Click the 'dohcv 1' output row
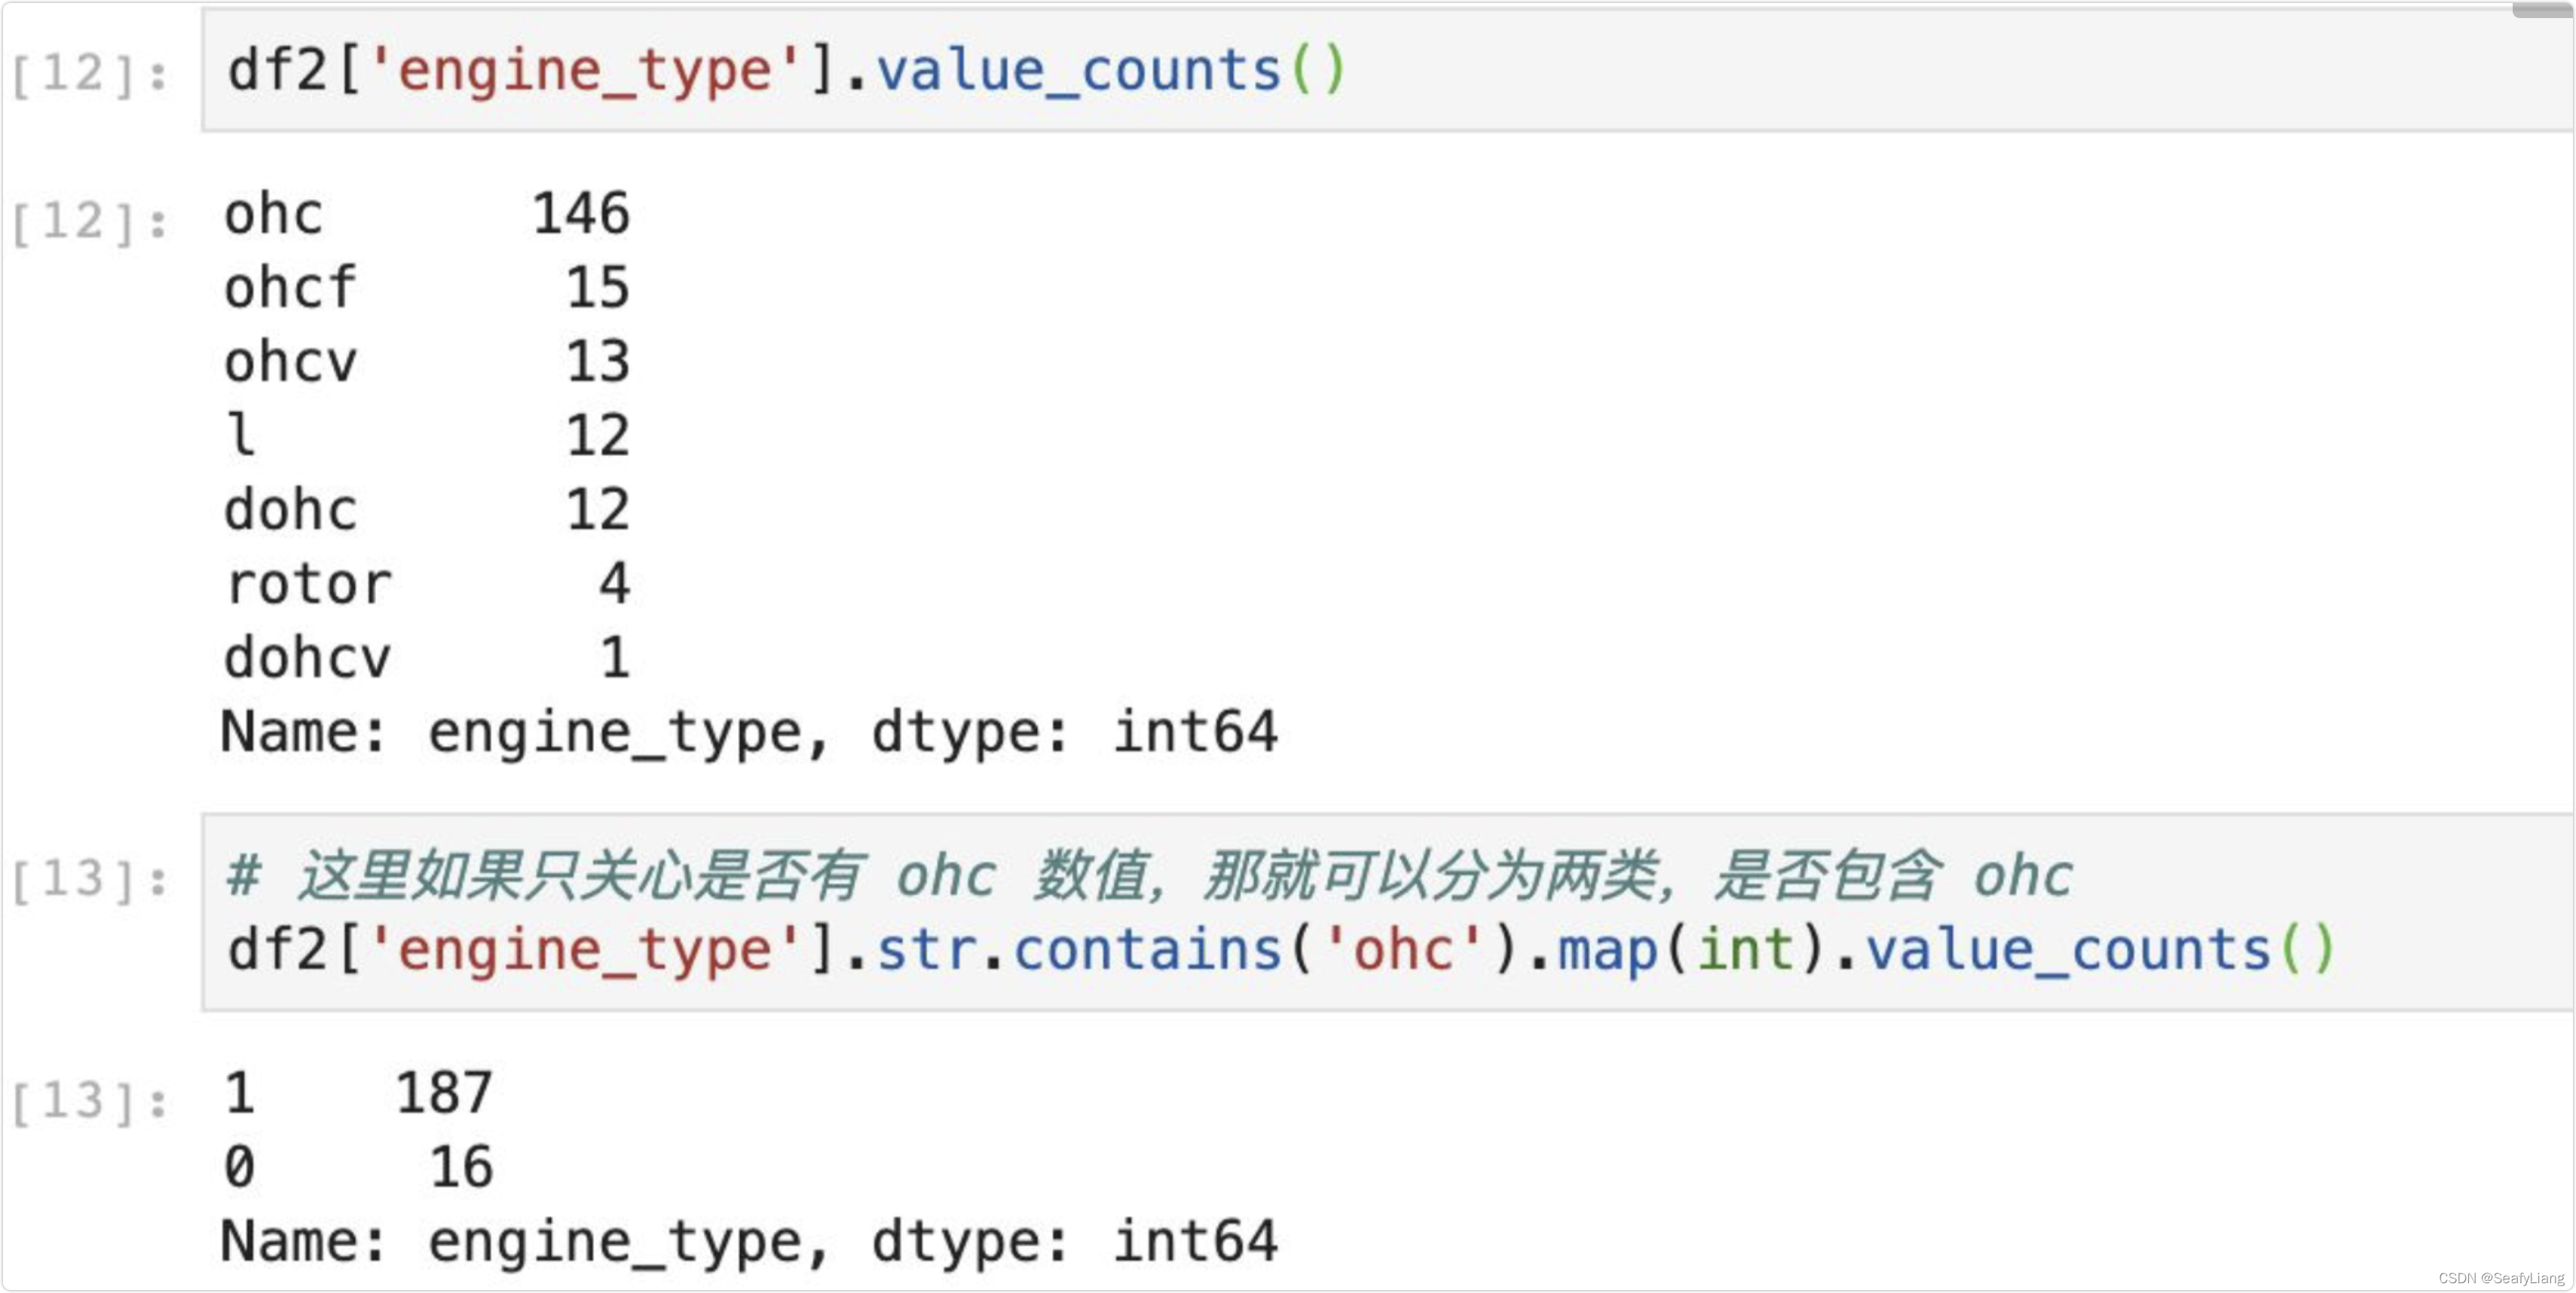The height and width of the screenshot is (1293, 2576). 427,658
